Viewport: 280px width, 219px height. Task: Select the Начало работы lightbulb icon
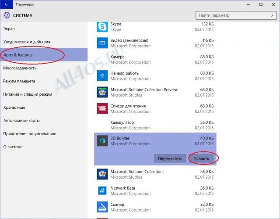[102, 76]
